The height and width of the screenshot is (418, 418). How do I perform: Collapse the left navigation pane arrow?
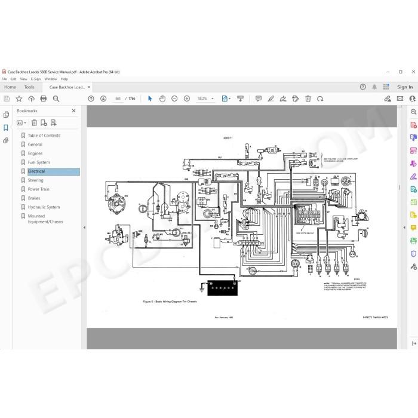84,228
